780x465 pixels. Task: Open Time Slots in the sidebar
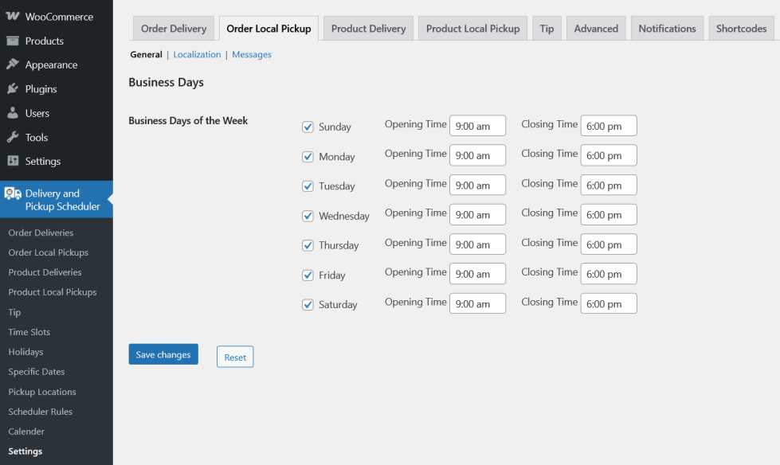29,332
